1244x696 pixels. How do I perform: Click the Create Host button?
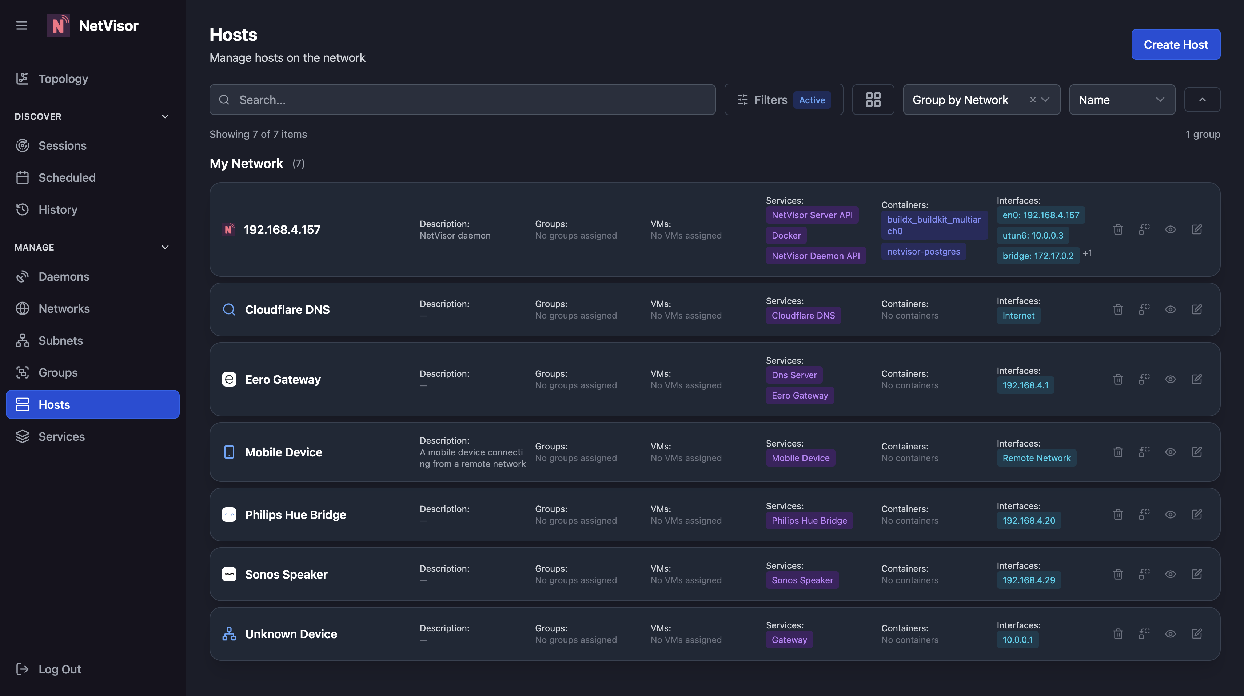[1175, 44]
